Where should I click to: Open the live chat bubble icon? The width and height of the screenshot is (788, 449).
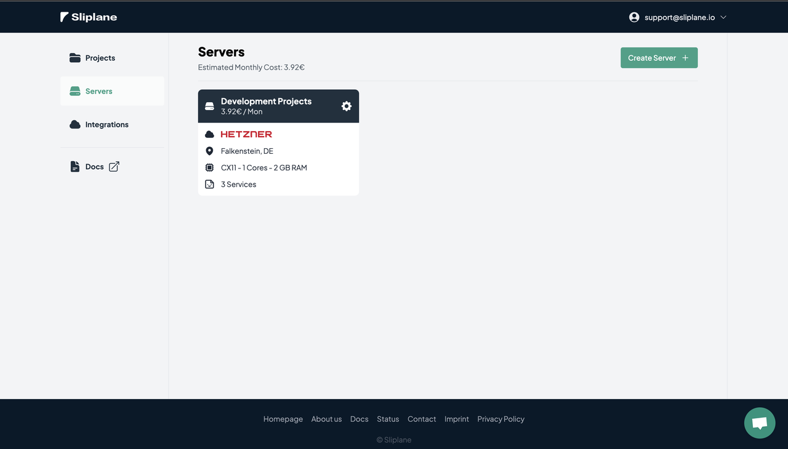(x=760, y=423)
